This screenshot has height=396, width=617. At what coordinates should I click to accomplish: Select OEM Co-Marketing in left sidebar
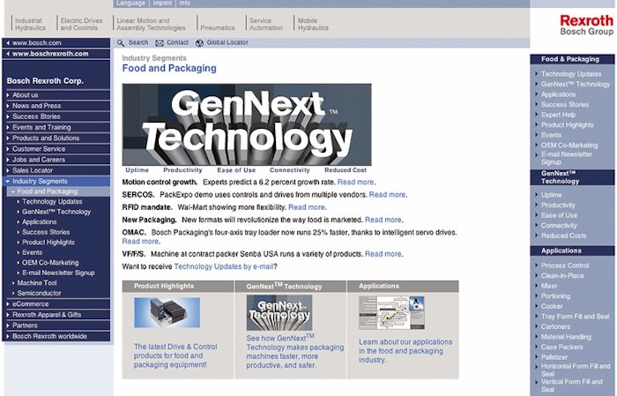[x=50, y=263]
